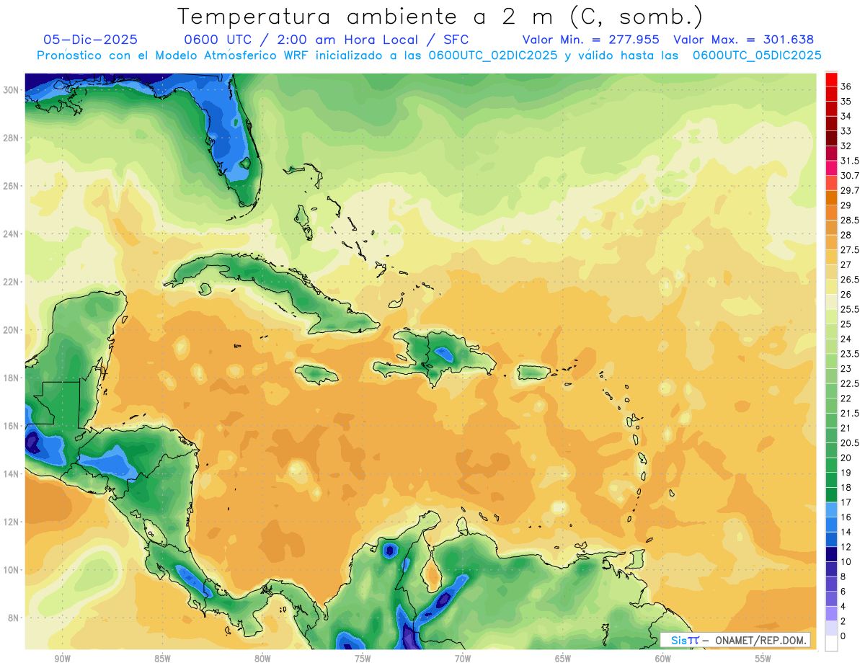Click "0600 UTC / 2:00 am Hora Local / SFC"
This screenshot has width=865, height=668.
pos(327,40)
